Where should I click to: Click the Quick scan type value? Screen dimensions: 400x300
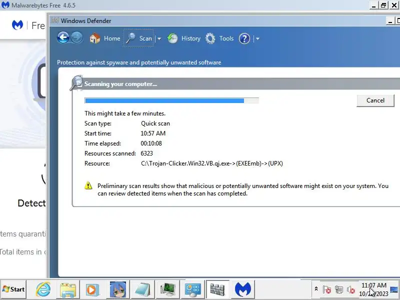coord(155,123)
